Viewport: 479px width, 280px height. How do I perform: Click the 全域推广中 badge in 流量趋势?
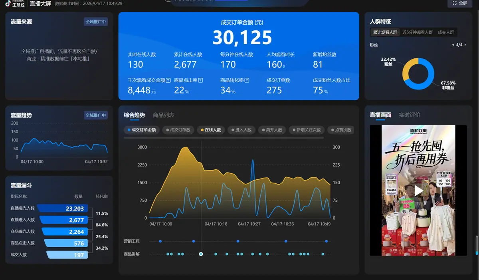pyautogui.click(x=96, y=115)
